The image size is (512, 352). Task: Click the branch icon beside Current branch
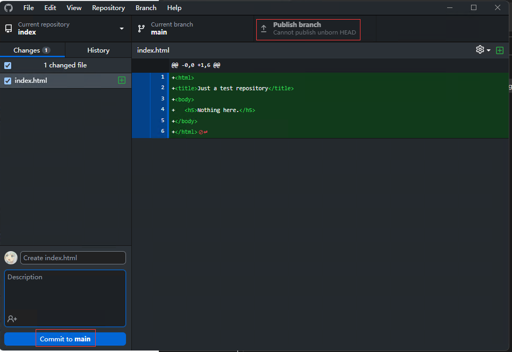(141, 29)
